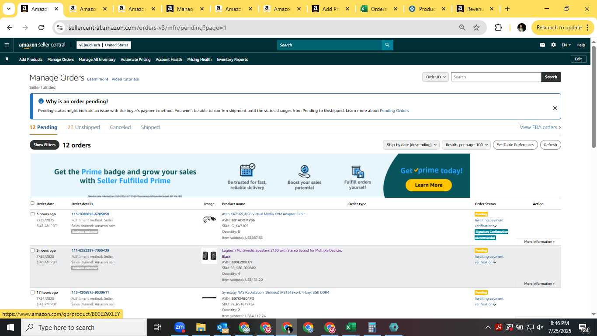Expand More information for Logitech speakers order
The image size is (597, 336).
click(539, 283)
